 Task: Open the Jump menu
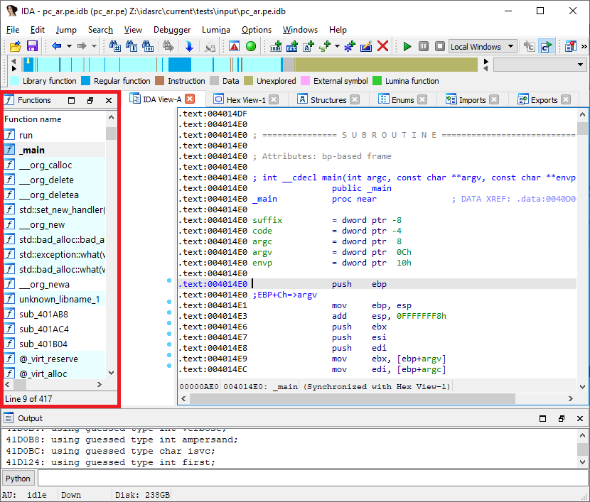pyautogui.click(x=66, y=30)
